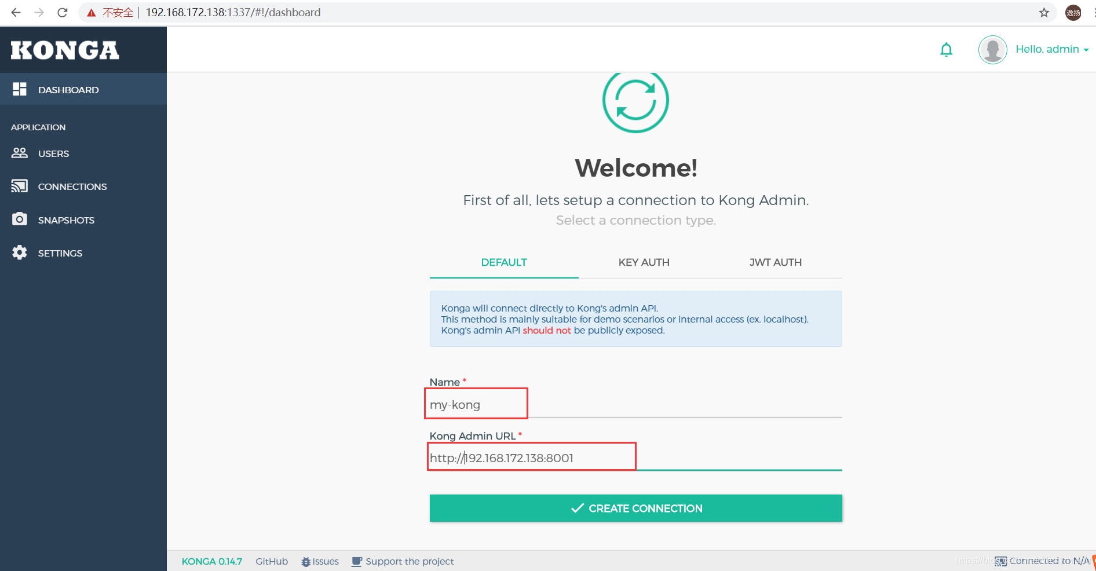Open Settings in sidebar
Screen dimensions: 1096x571
(83, 253)
